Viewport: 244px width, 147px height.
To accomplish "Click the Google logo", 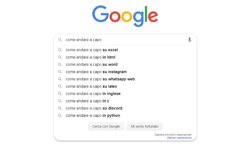I will pyautogui.click(x=125, y=16).
